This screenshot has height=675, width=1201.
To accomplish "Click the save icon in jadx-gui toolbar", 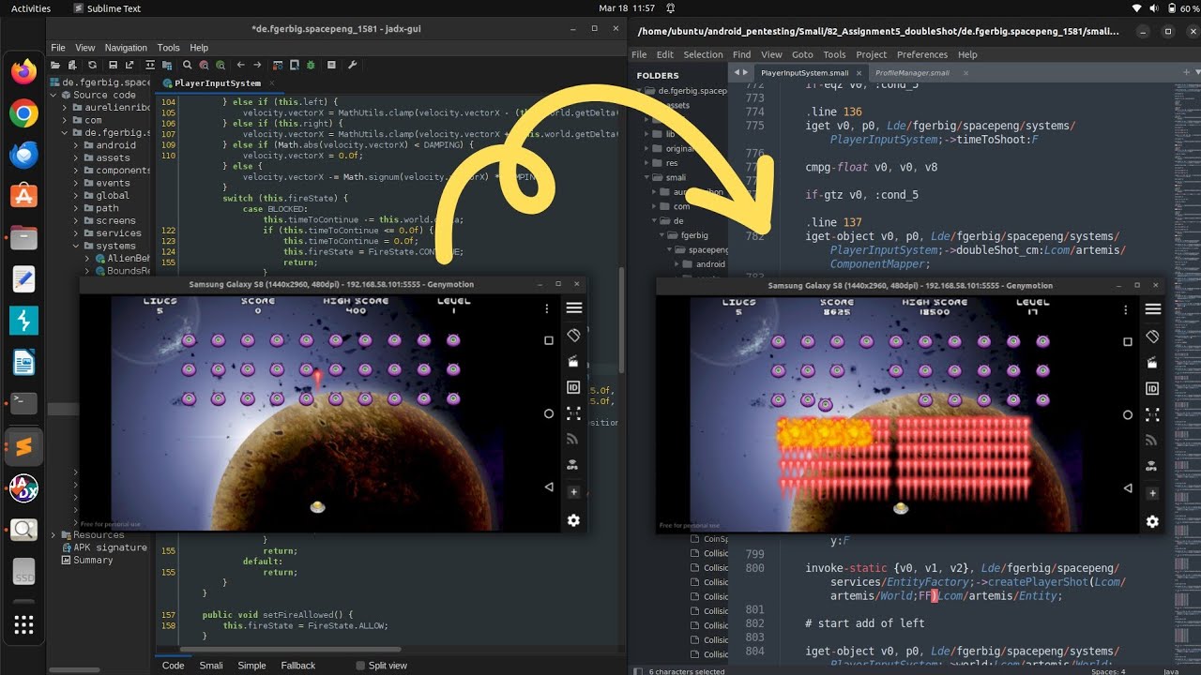I will point(111,66).
